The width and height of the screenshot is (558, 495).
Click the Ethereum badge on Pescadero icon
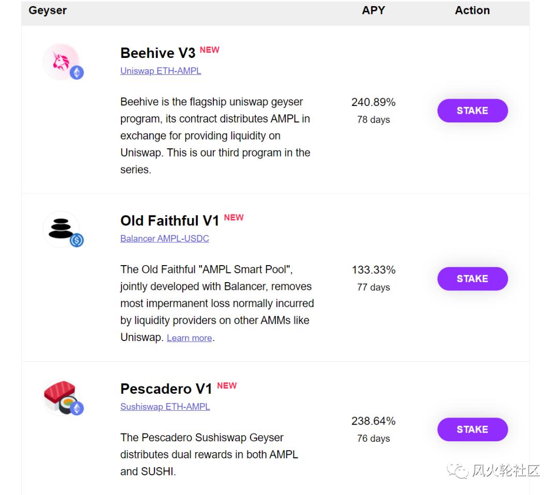[76, 408]
